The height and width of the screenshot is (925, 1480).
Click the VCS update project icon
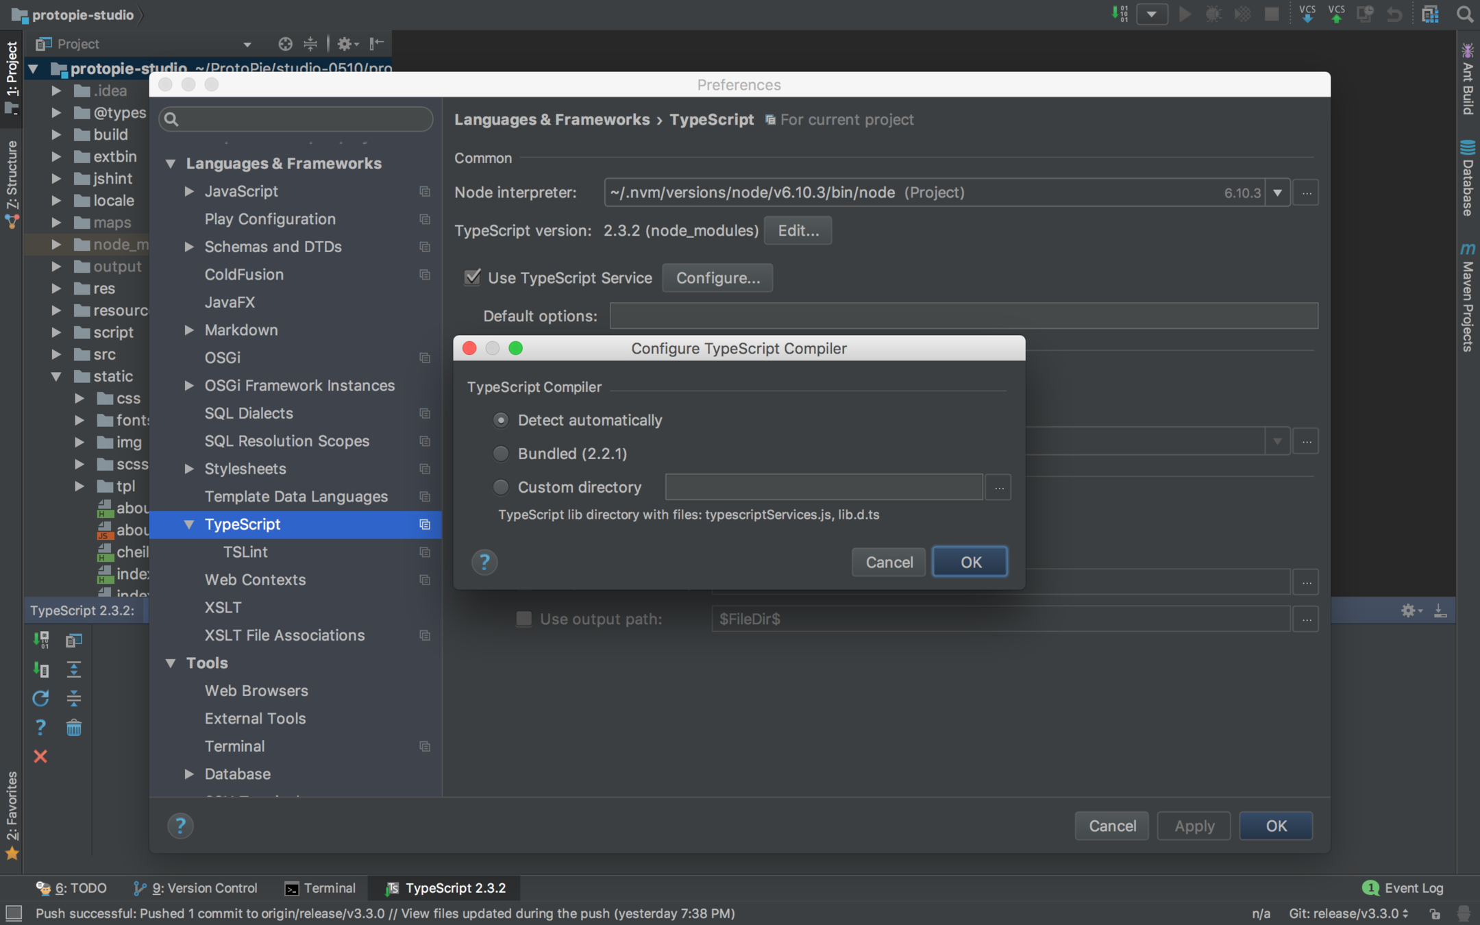[x=1307, y=14]
